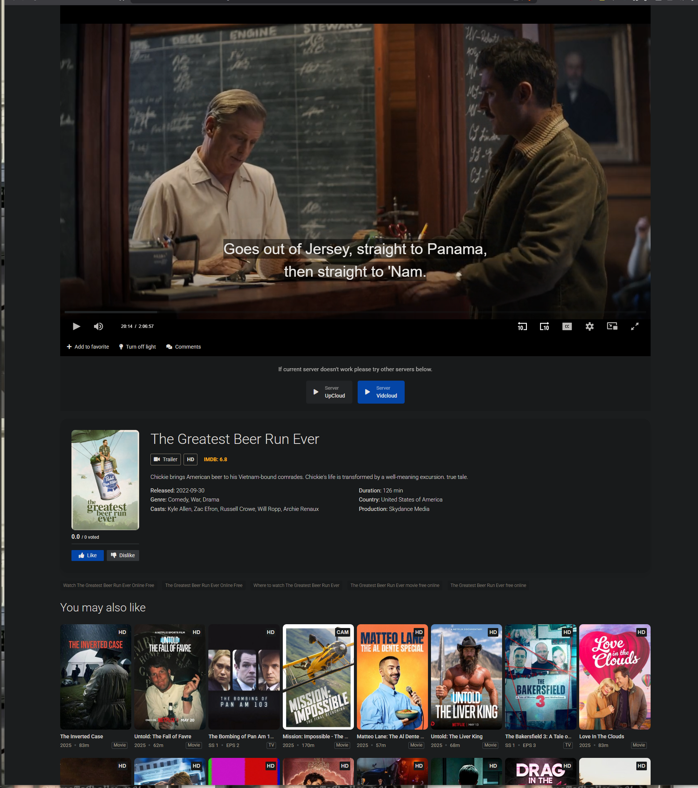Image resolution: width=698 pixels, height=788 pixels.
Task: Click Matteo Lane title link
Action: click(x=390, y=736)
